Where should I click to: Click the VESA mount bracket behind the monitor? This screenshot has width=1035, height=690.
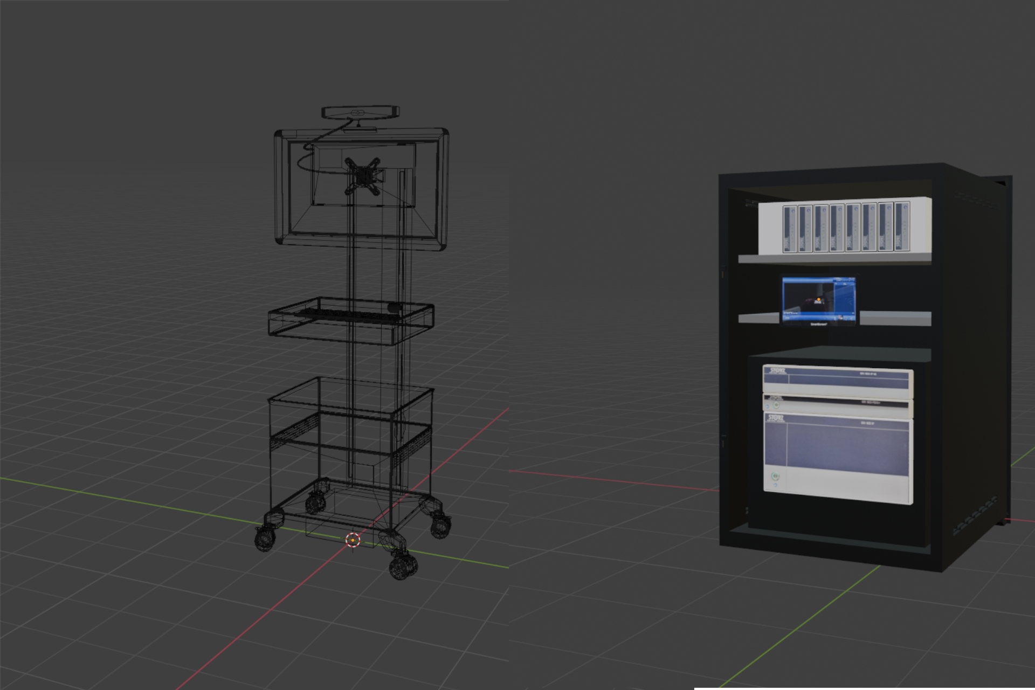(x=363, y=175)
